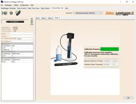The image size is (136, 104).
Task: Open the Help menu
Action: [x=32, y=5]
